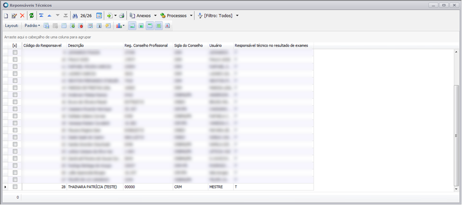Open the Anexos dropdown arrow
The width and height of the screenshot is (462, 205).
point(155,16)
